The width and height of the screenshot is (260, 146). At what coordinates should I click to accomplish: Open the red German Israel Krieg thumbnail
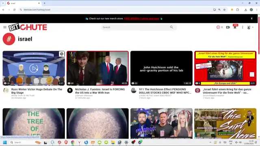point(225,68)
